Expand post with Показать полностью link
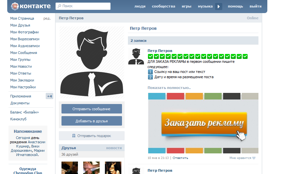This screenshot has height=174, width=291. coord(169,88)
